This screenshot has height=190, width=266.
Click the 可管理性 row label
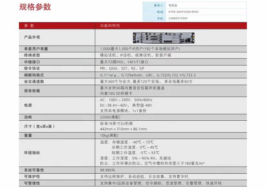pos(32,183)
